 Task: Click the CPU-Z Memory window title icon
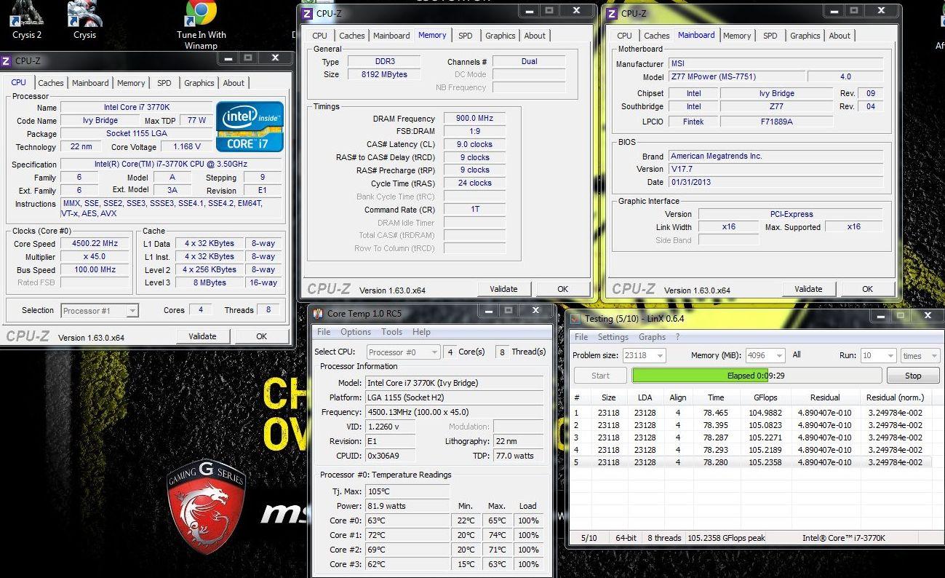[x=307, y=13]
